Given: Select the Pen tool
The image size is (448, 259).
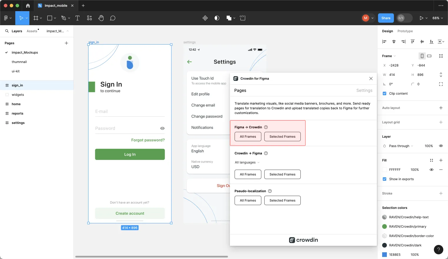Looking at the screenshot, I should coord(63,18).
